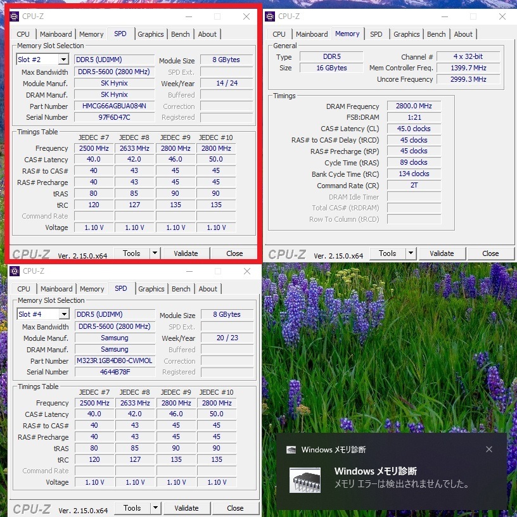This screenshot has height=517, width=517.
Task: Click the memory Size value 16 GBytes
Action: coord(331,68)
